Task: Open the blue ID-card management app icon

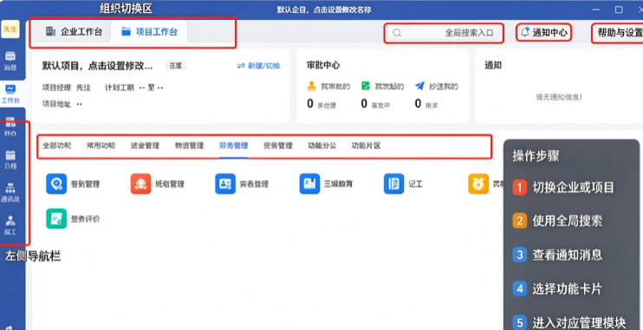Action: (225, 184)
